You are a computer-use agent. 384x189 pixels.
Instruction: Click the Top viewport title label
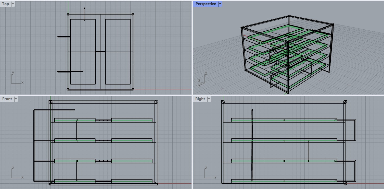[5, 4]
